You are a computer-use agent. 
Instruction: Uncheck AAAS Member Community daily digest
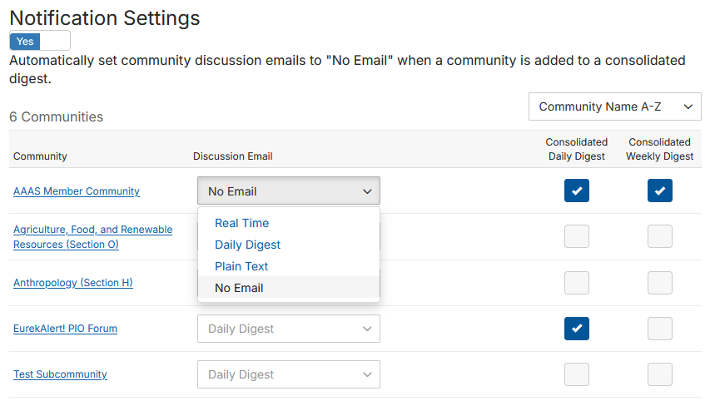(x=577, y=191)
